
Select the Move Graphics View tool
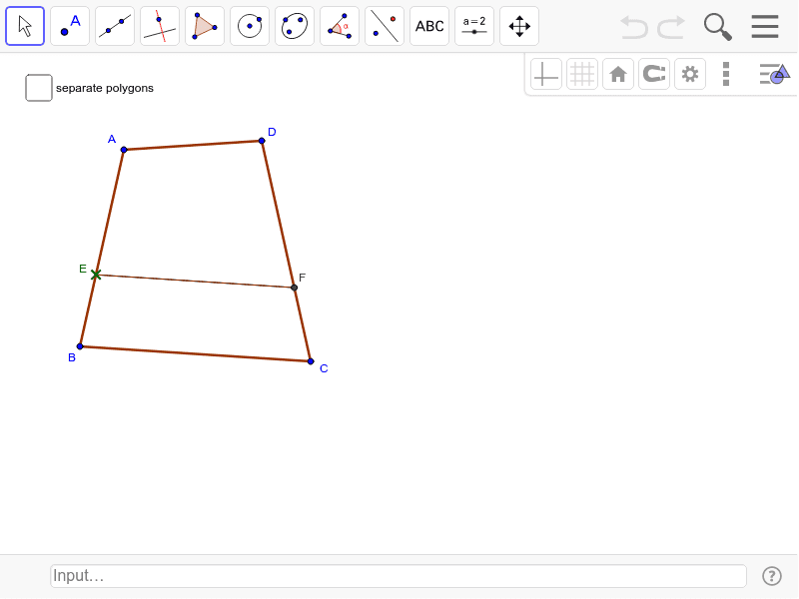pyautogui.click(x=519, y=26)
